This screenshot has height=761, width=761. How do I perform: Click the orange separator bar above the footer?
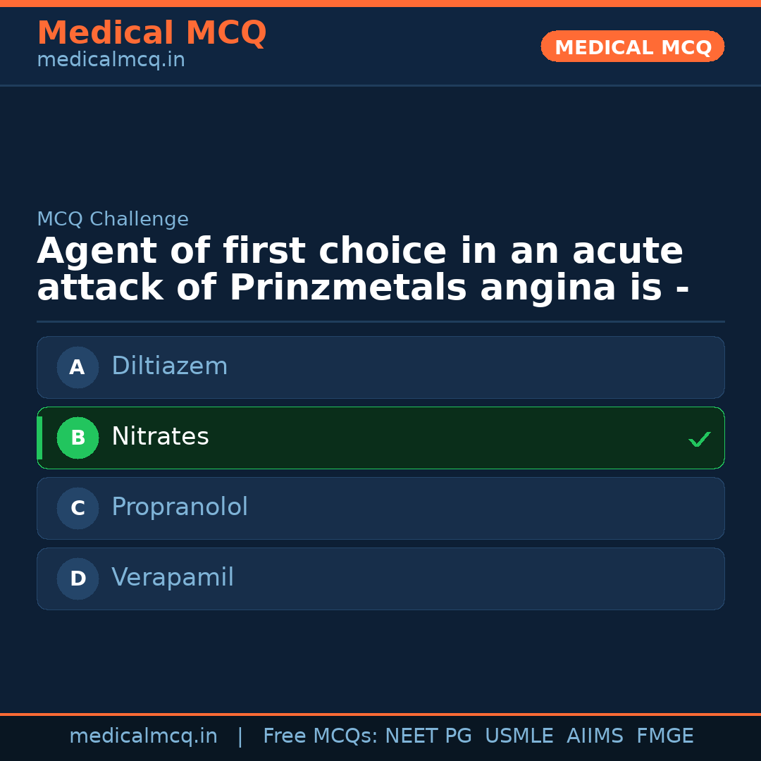click(x=380, y=713)
